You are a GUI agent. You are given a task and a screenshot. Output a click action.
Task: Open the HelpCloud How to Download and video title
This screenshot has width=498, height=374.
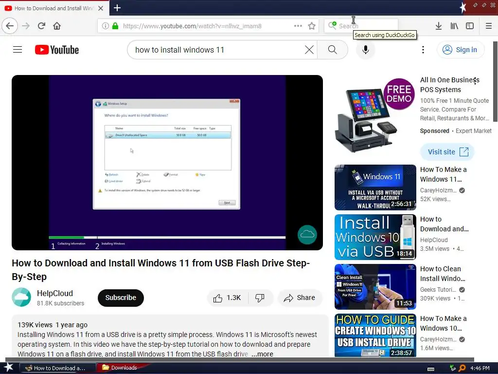pyautogui.click(x=444, y=224)
